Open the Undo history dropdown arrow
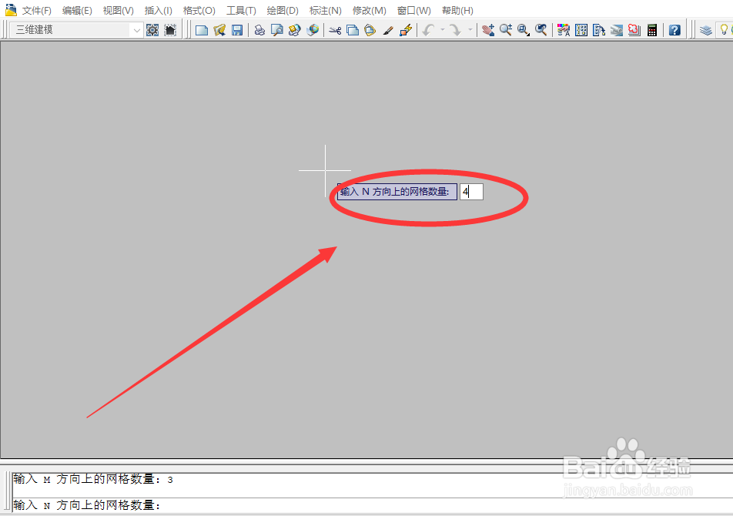The image size is (733, 516). point(442,30)
